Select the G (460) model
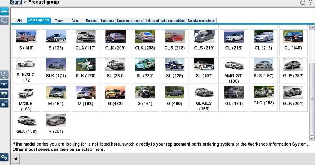The height and width of the screenshot is (165, 315). click(175, 98)
